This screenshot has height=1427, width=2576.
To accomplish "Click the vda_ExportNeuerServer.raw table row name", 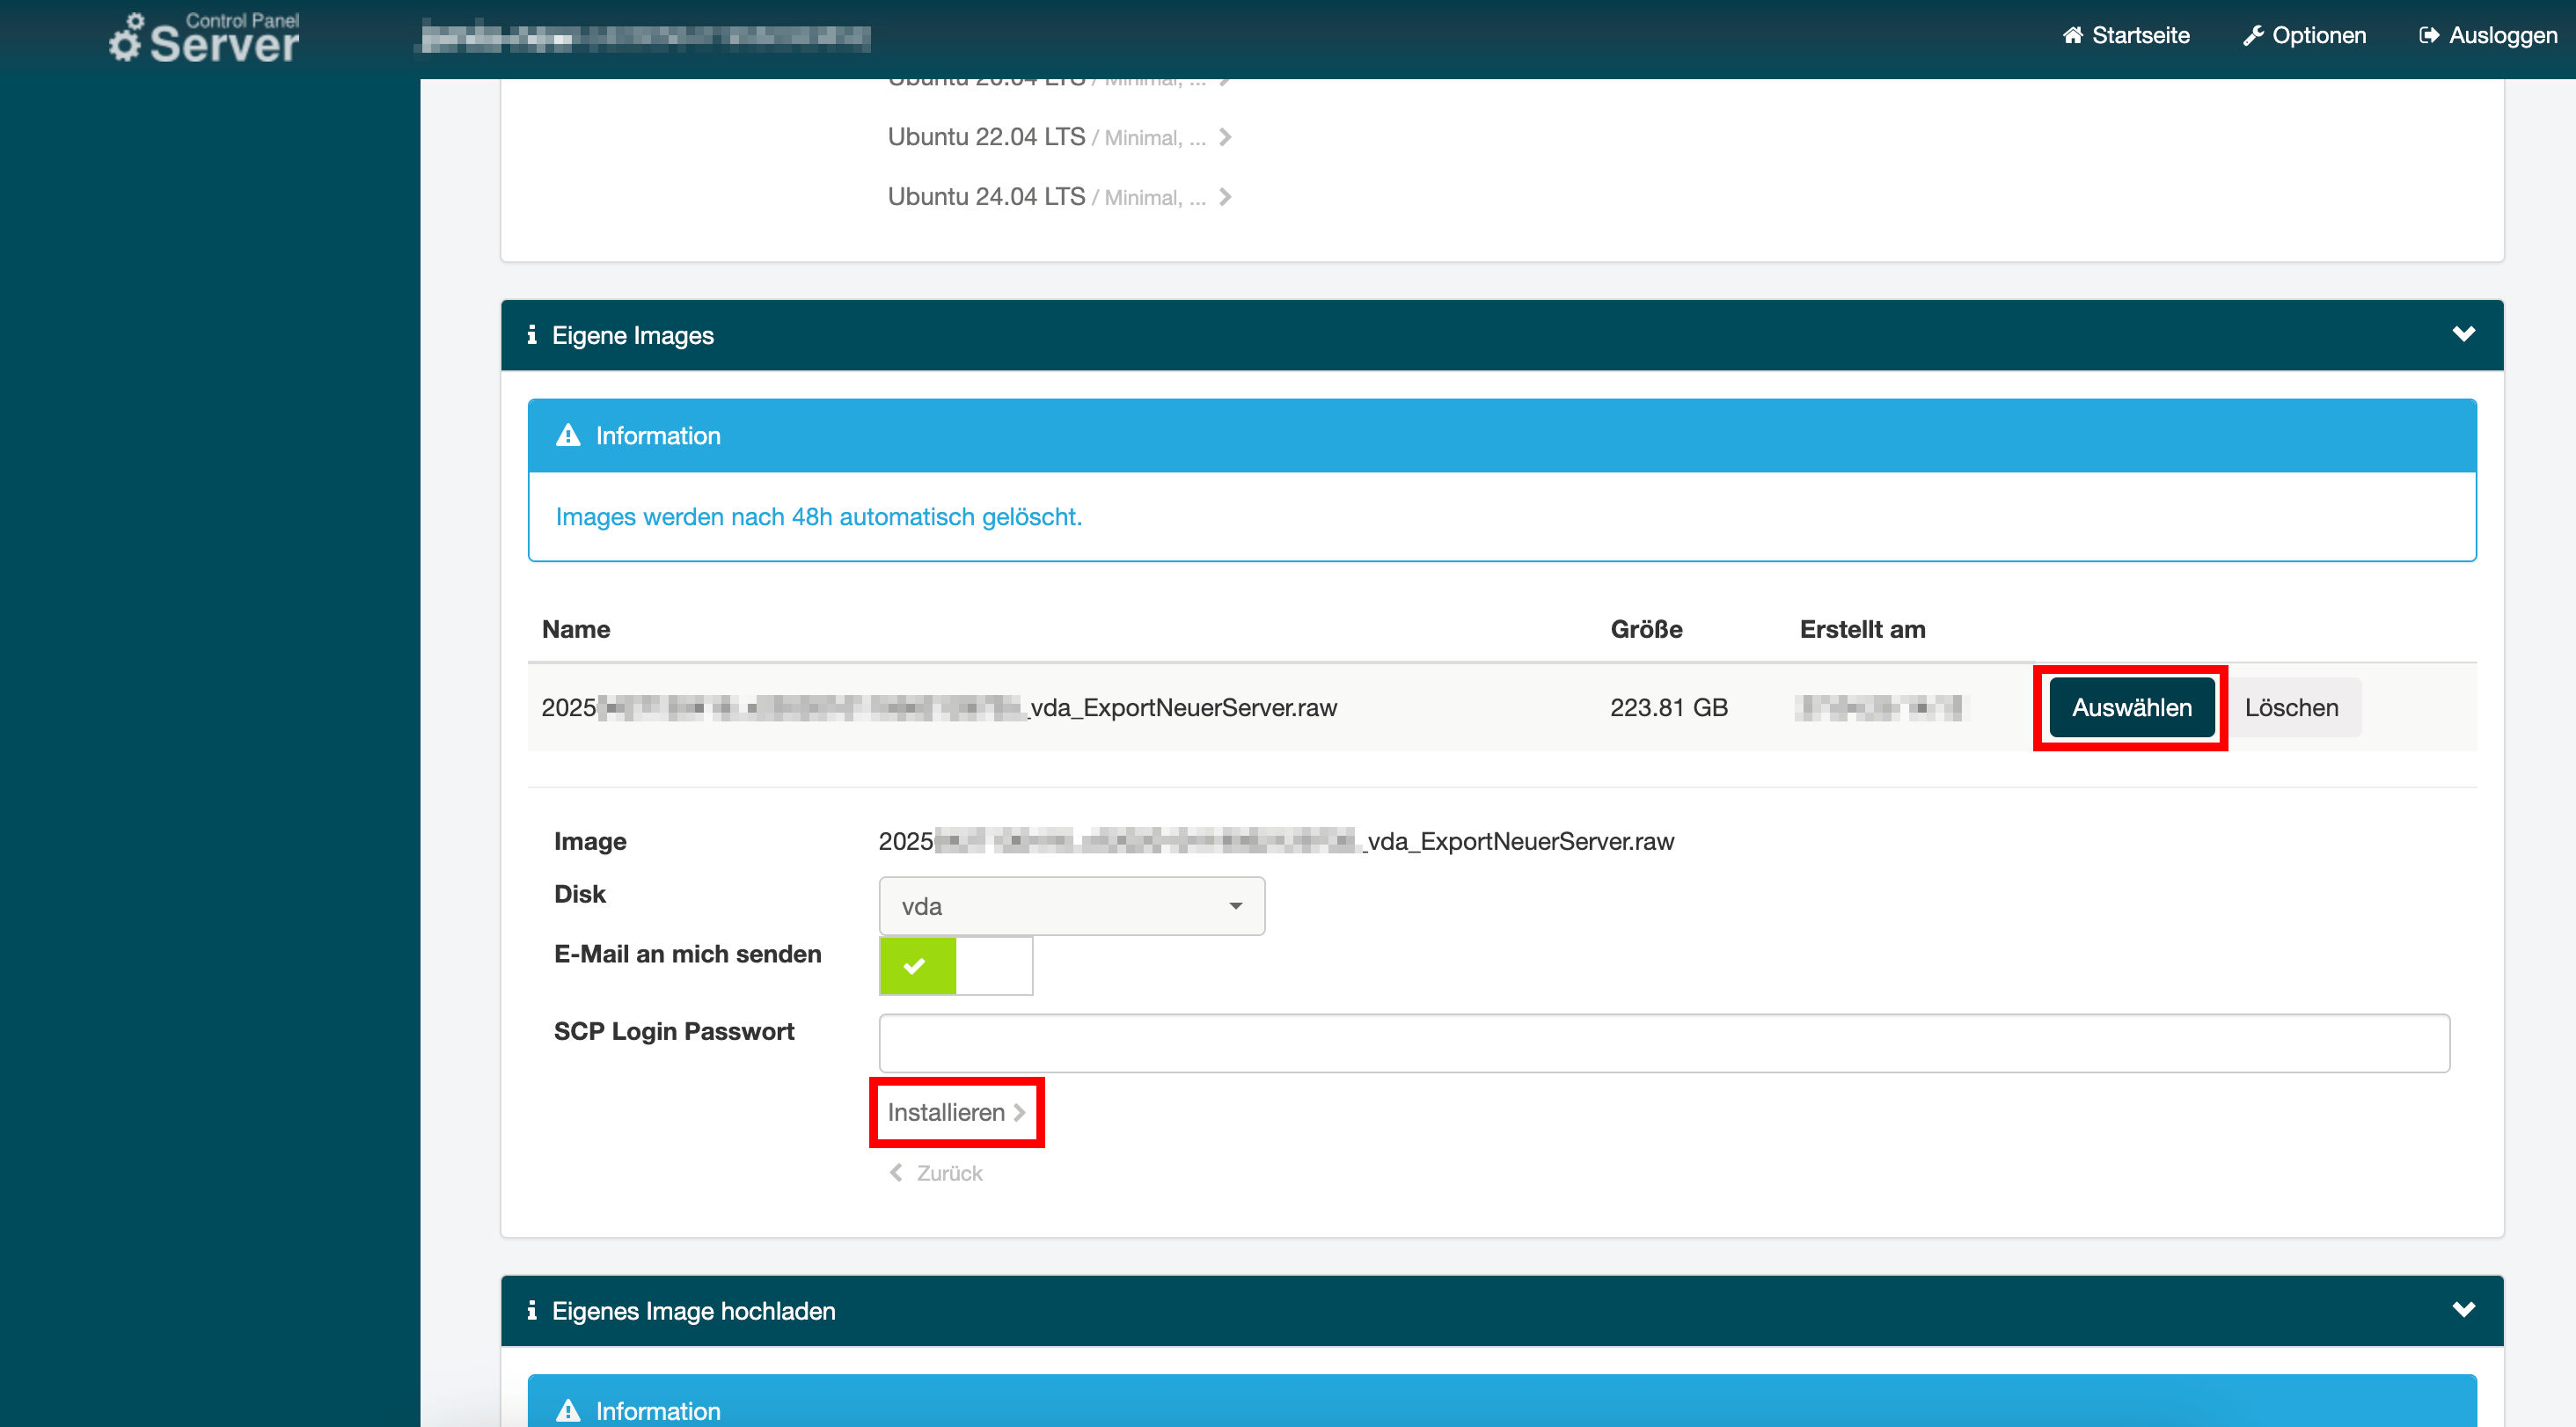I will tap(939, 707).
